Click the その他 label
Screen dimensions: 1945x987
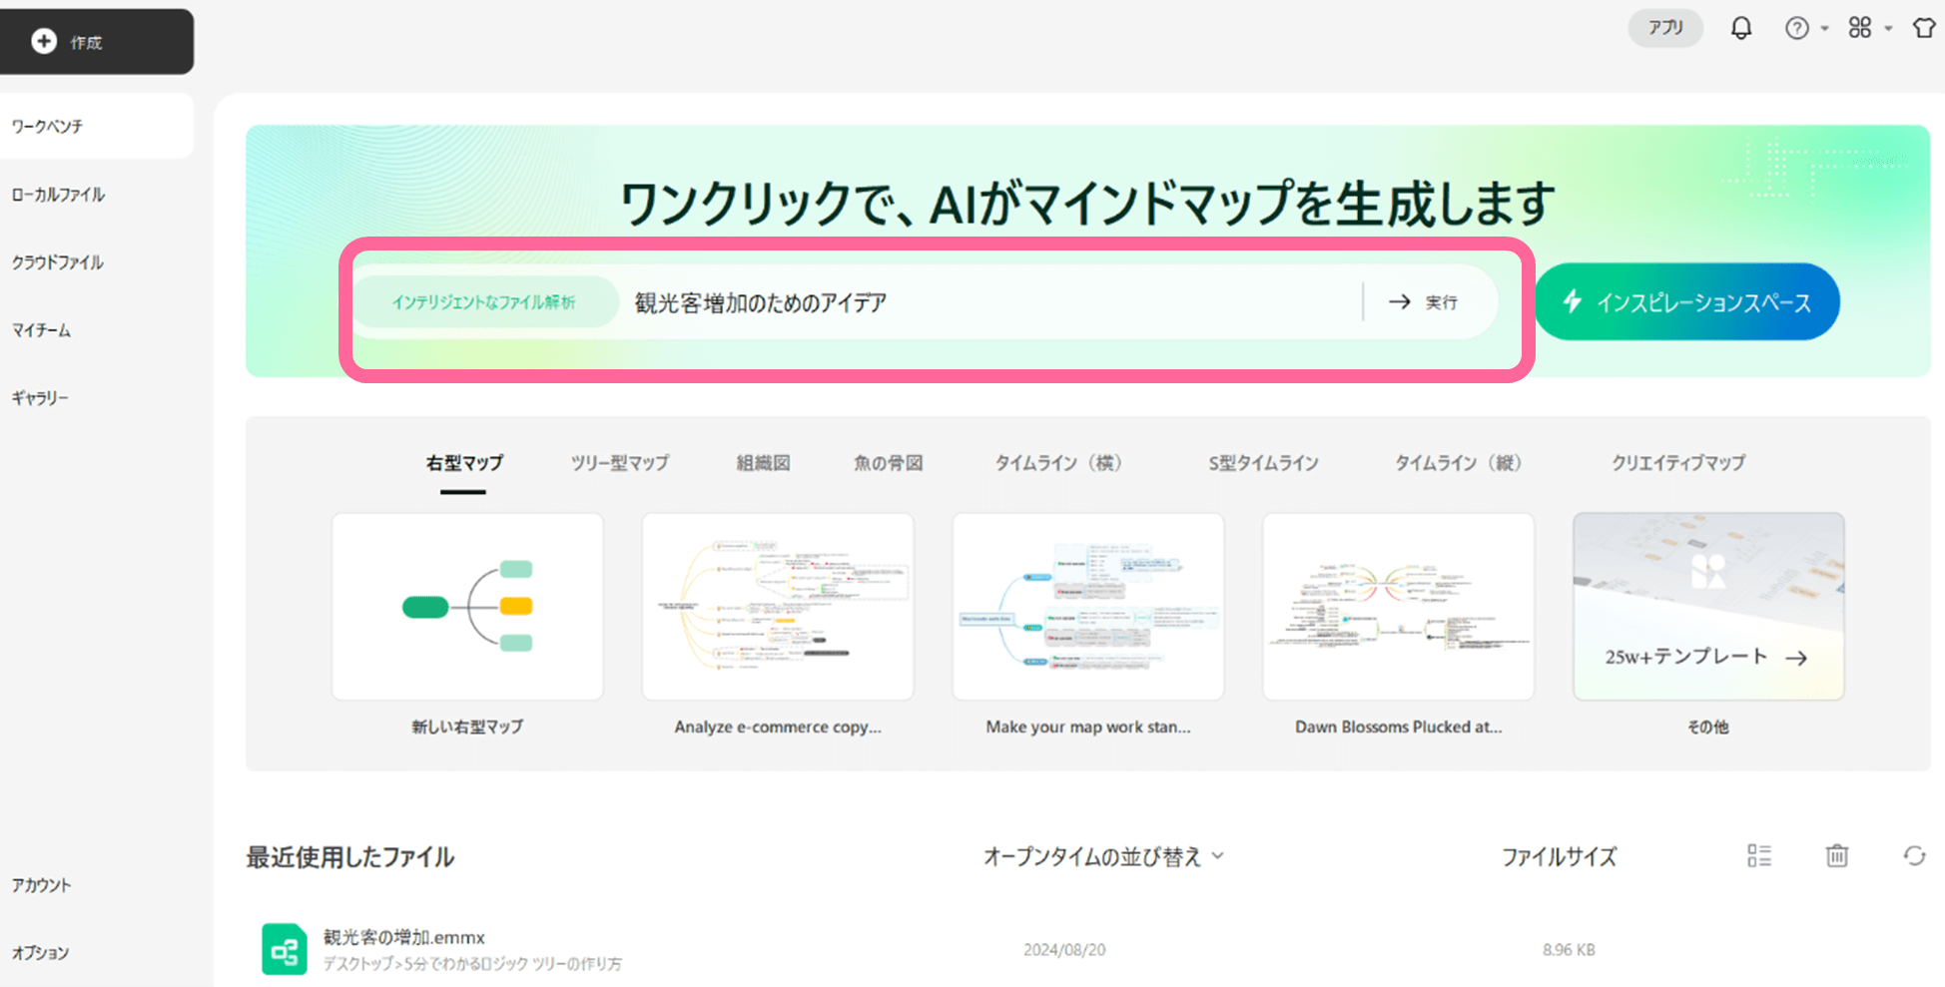coord(1708,727)
